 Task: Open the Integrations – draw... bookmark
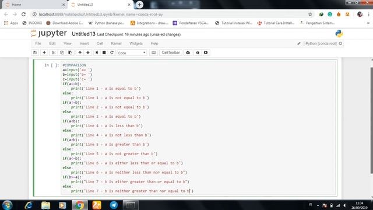[x=149, y=23]
